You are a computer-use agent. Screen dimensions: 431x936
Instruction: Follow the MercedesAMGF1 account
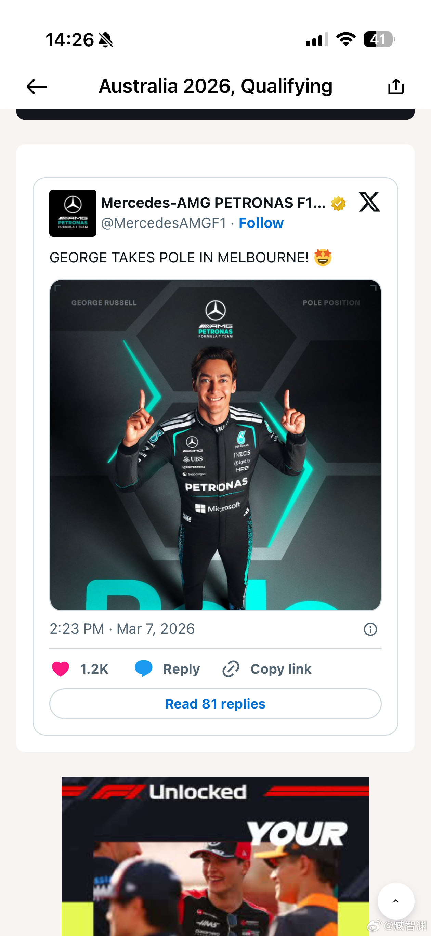point(261,223)
